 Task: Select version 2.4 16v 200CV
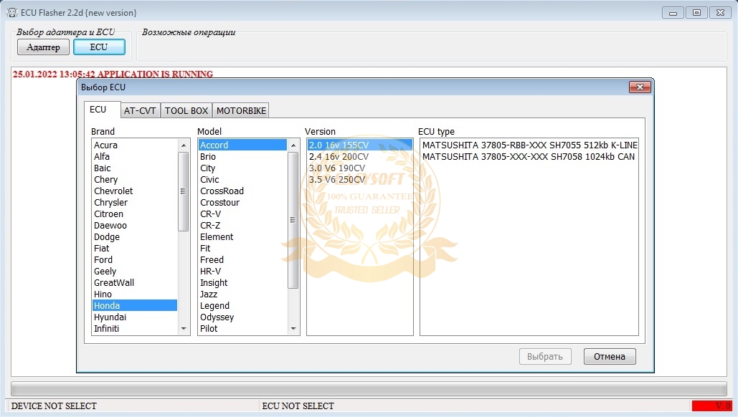[x=359, y=156]
